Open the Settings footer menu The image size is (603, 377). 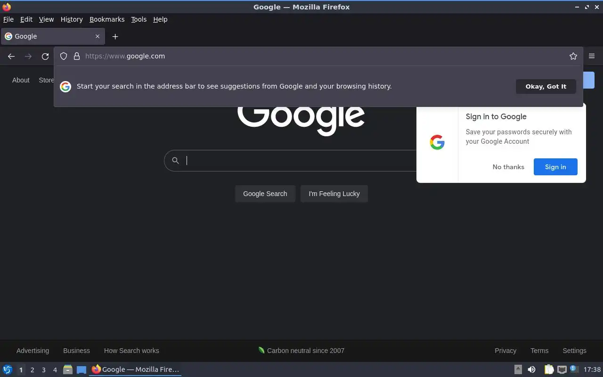[574, 351]
